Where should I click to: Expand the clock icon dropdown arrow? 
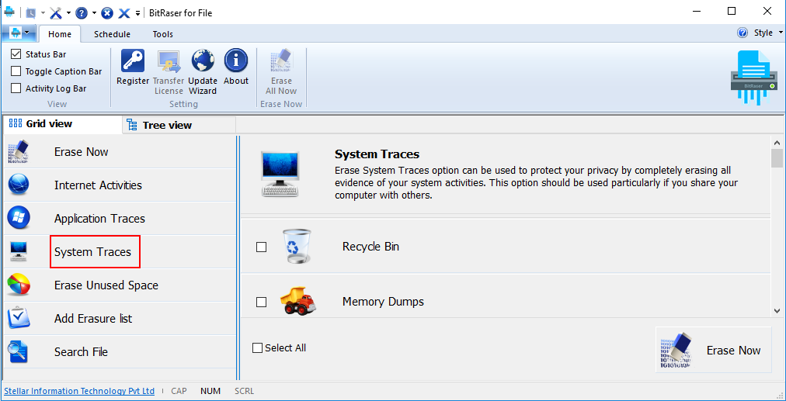tap(43, 13)
